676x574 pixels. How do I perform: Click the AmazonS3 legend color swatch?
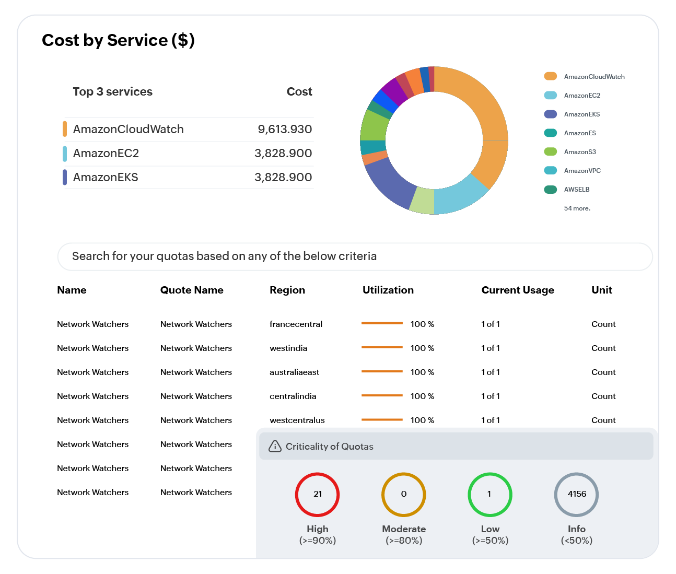[x=551, y=151]
